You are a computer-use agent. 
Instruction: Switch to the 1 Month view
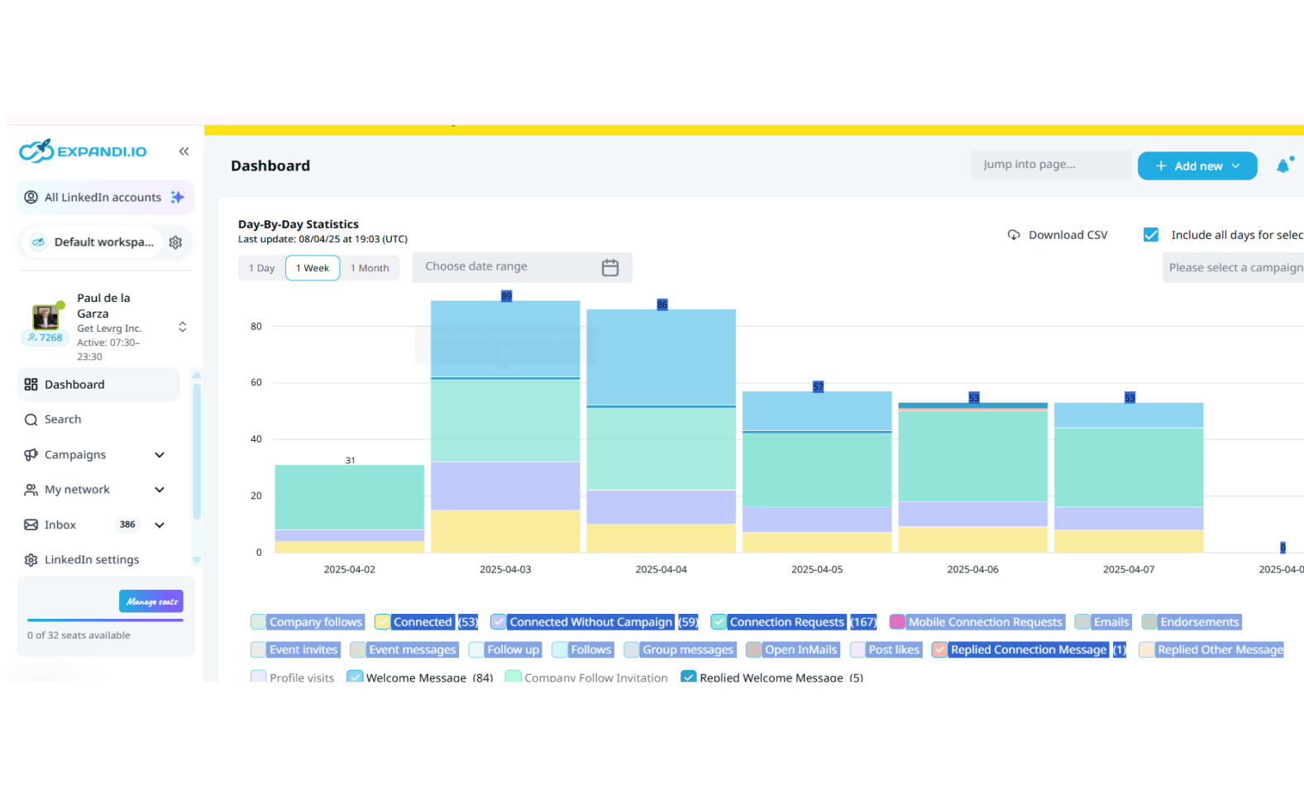(x=369, y=268)
